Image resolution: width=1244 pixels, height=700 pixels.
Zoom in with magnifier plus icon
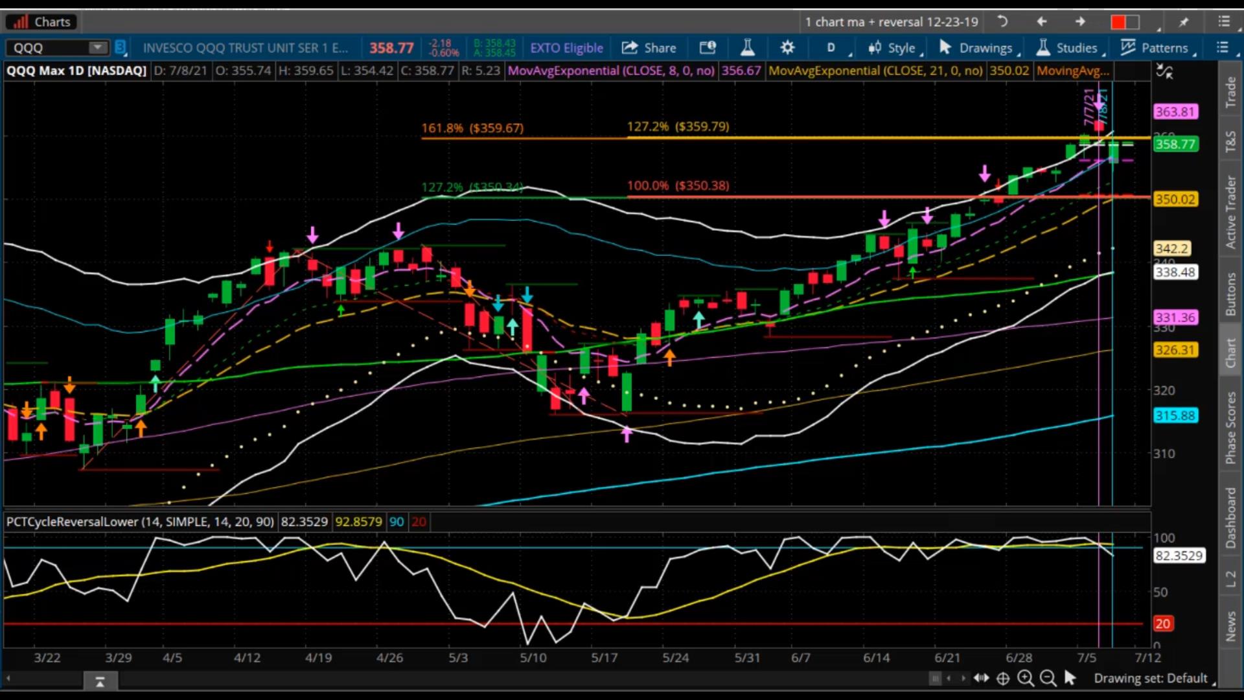pos(1026,678)
